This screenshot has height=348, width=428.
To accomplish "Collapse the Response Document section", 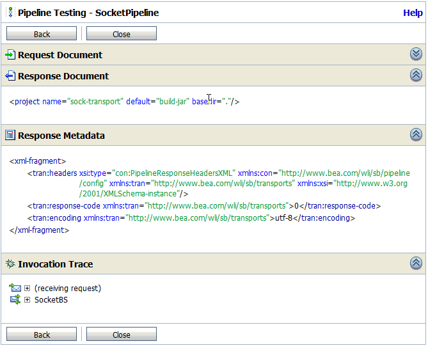I will click(416, 75).
